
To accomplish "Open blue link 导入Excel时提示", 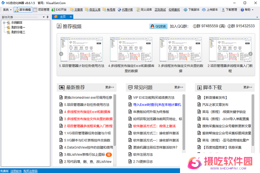I will (x=157, y=105).
